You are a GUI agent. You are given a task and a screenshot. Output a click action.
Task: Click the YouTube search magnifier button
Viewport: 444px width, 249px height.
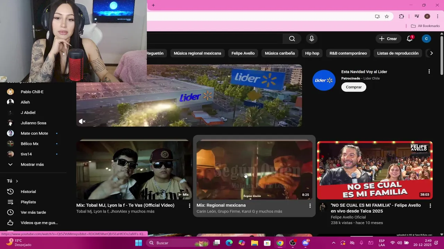pos(292,39)
